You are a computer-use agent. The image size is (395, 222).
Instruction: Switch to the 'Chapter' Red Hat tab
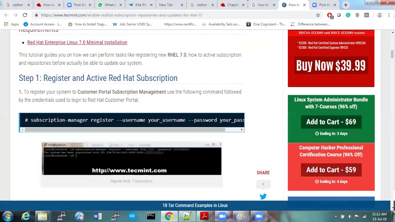click(232, 5)
